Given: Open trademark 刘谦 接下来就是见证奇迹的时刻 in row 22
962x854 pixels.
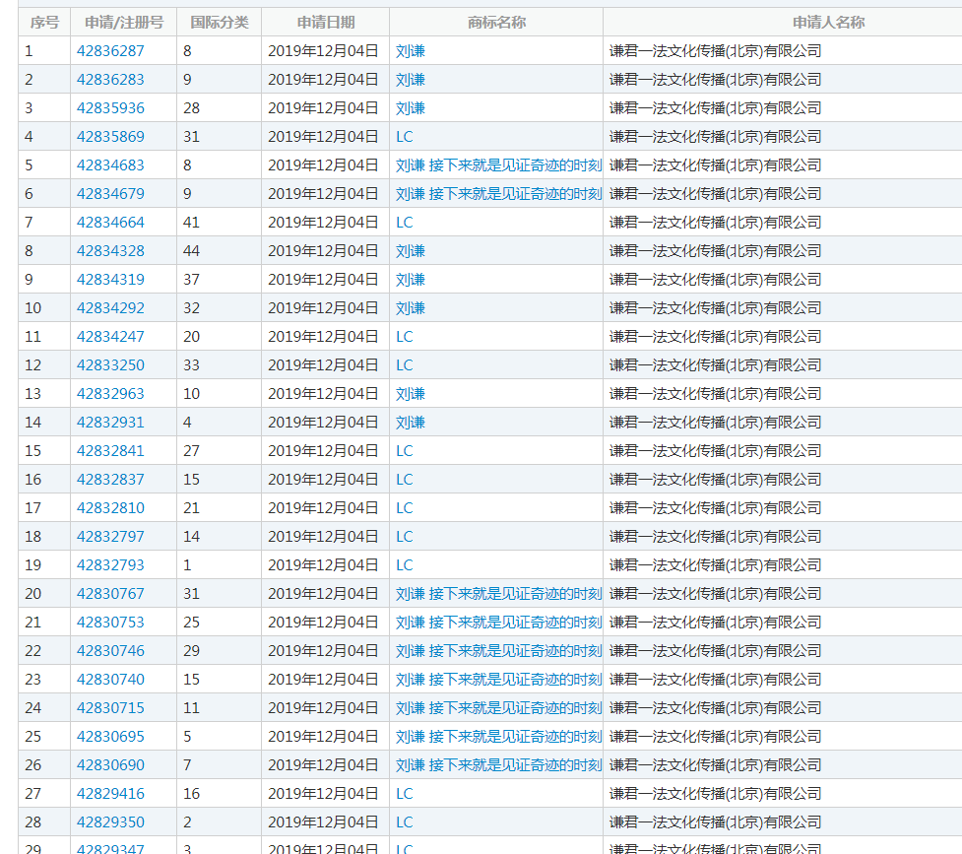Looking at the screenshot, I should [498, 651].
